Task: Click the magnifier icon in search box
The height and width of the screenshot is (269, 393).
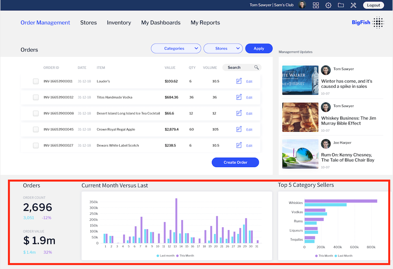Action: pos(256,68)
